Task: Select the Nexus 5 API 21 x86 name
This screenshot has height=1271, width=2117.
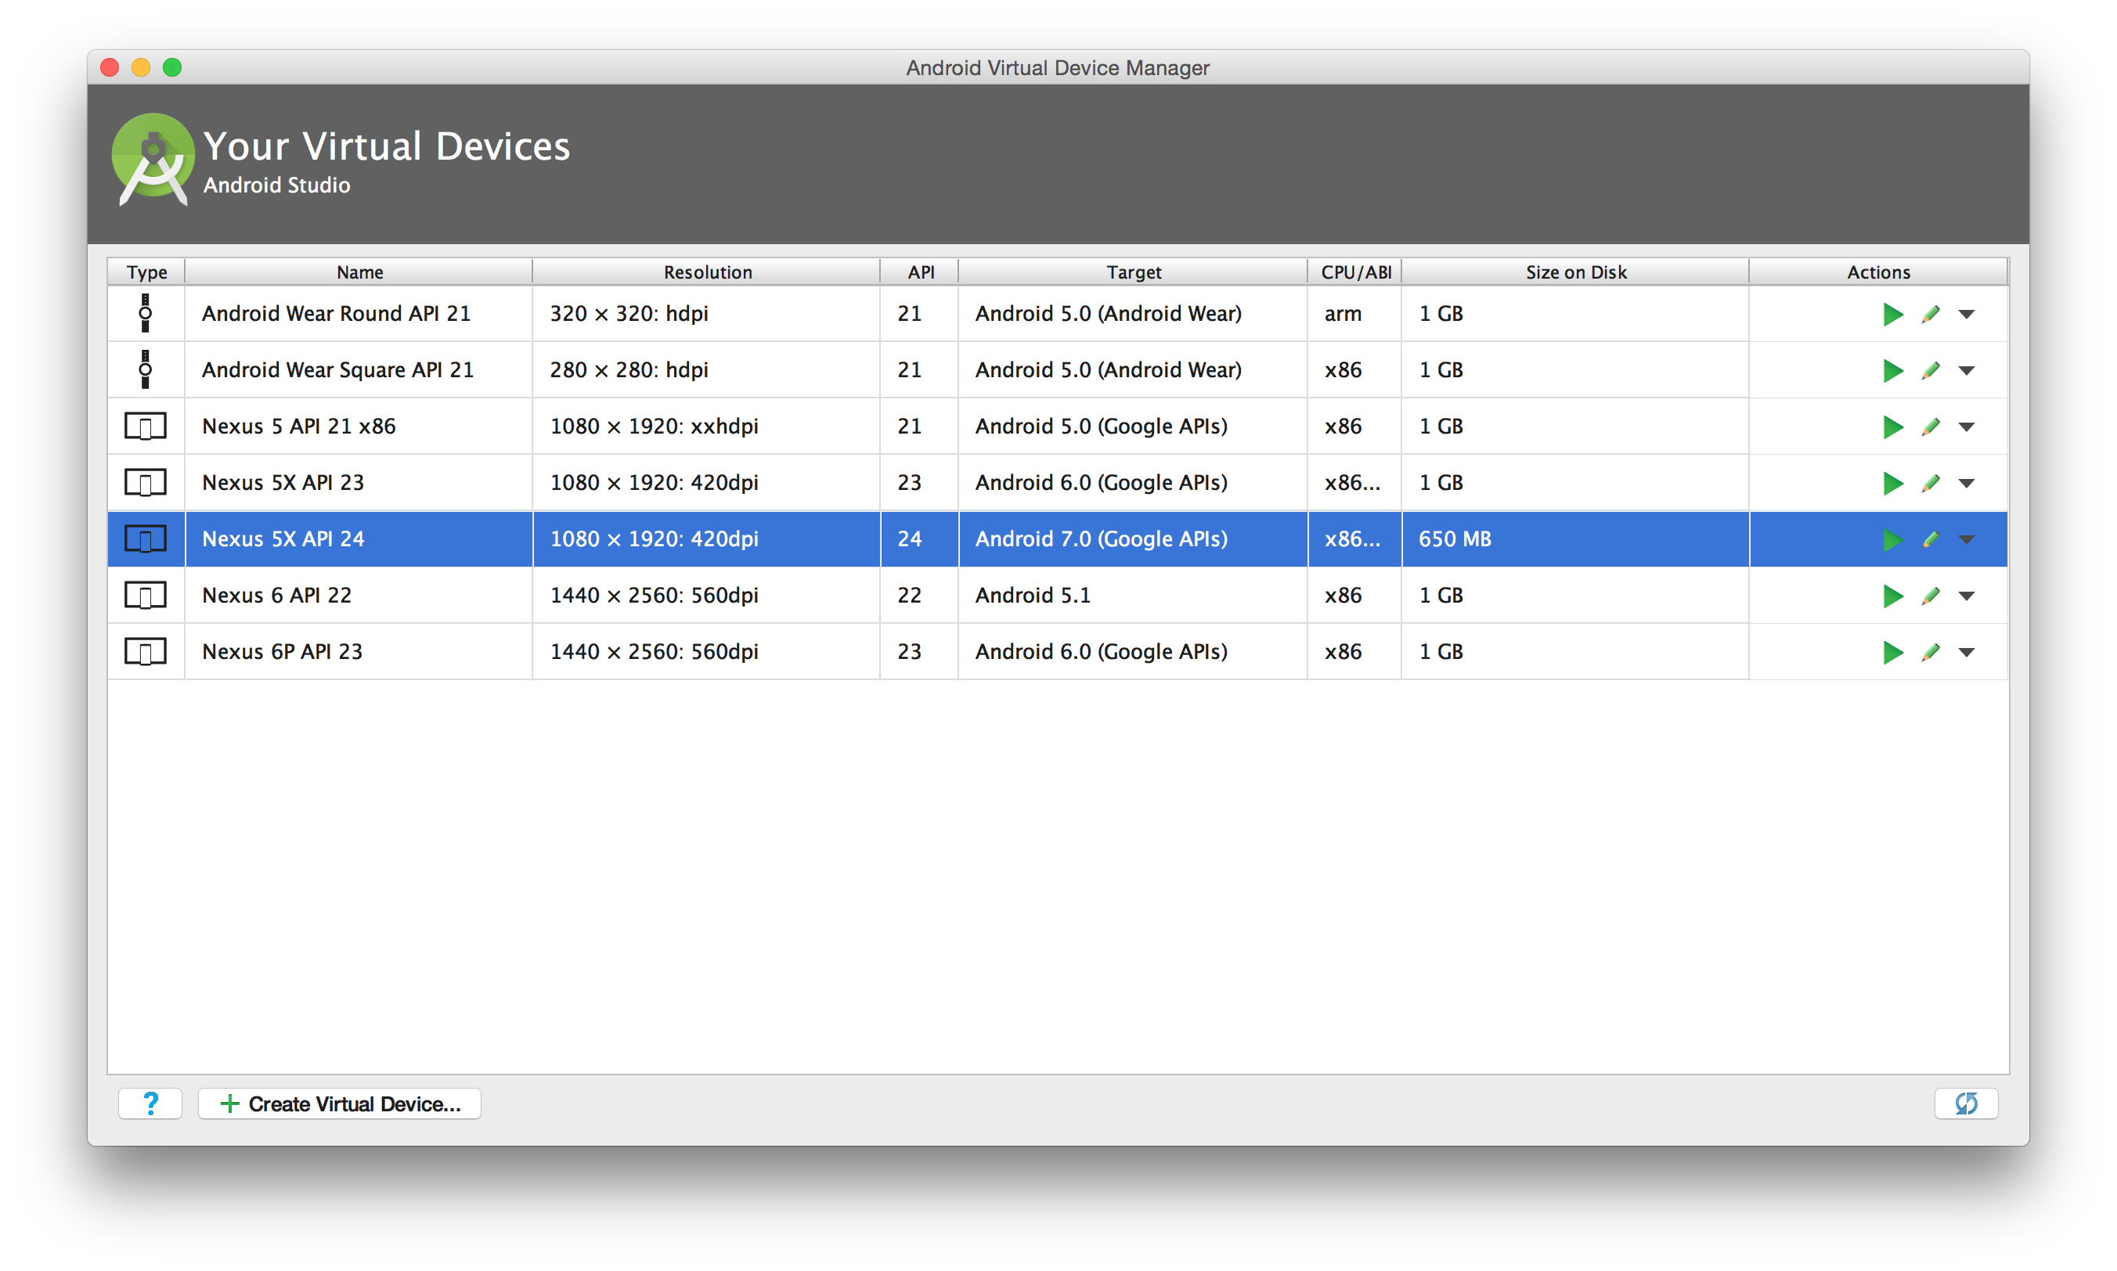Action: [x=298, y=427]
